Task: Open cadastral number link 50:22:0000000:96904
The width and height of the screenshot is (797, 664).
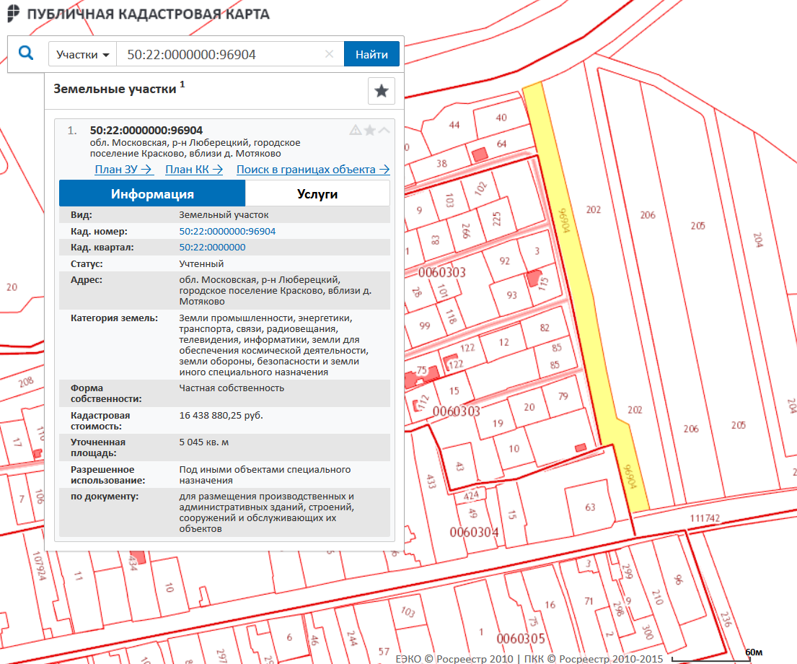Action: point(227,232)
